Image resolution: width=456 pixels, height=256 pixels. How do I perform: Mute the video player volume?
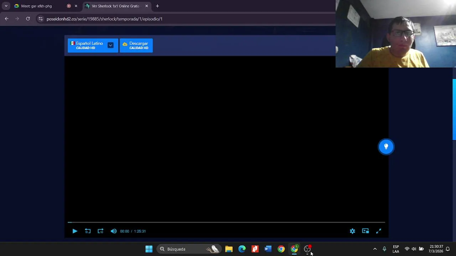coord(114,231)
